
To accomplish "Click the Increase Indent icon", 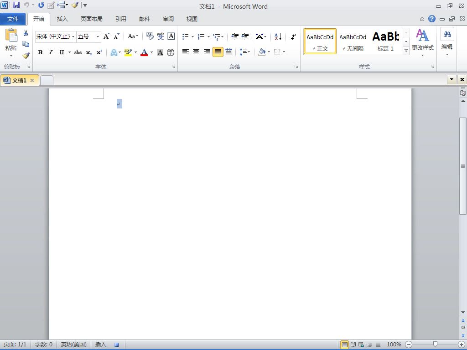I will pyautogui.click(x=245, y=36).
